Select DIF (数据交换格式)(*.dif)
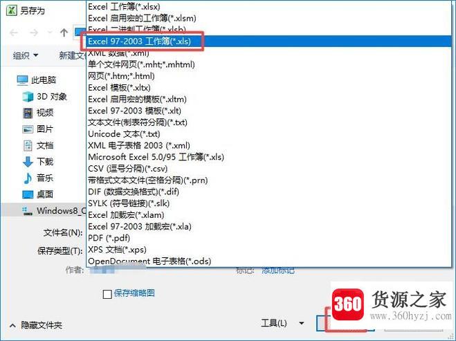Viewport: 456px width, 341px height. pos(268,192)
